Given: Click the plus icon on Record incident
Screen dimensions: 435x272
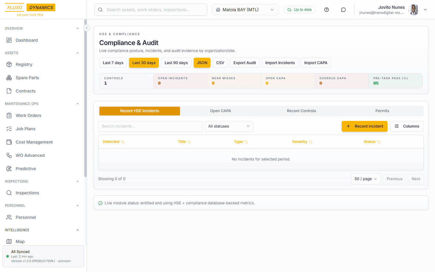Looking at the screenshot, I should 348,126.
